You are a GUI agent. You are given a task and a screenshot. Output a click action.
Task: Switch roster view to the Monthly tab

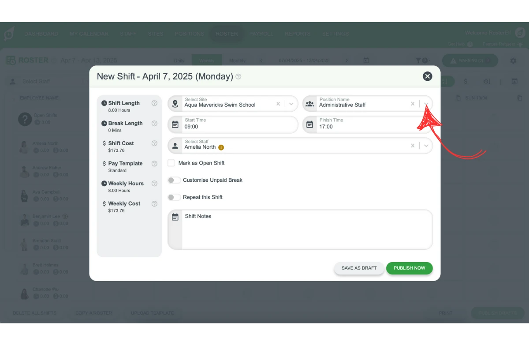click(x=238, y=61)
